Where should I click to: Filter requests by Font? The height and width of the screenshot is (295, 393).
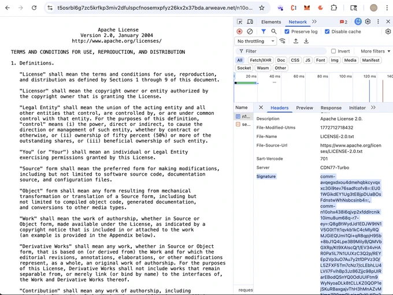[x=320, y=60]
